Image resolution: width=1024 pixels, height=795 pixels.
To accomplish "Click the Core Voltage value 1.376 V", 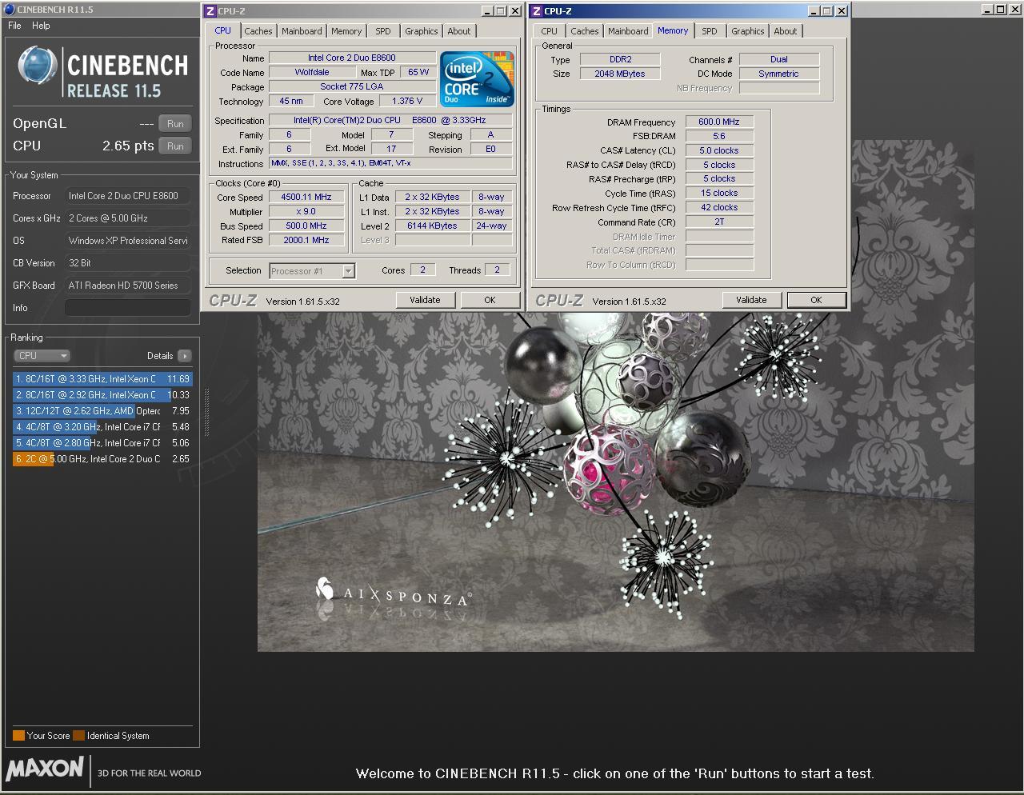I will (407, 102).
